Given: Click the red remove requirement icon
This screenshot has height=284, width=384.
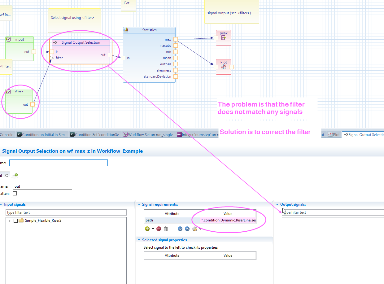Looking at the screenshot, I should 159,229.
